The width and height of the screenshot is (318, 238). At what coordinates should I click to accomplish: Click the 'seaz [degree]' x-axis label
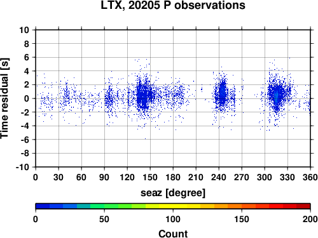click(x=173, y=193)
